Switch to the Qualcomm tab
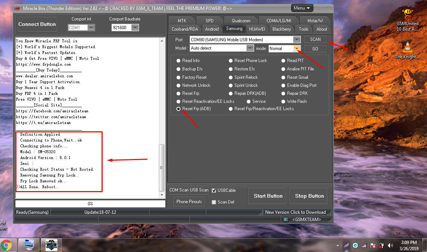 pos(241,21)
